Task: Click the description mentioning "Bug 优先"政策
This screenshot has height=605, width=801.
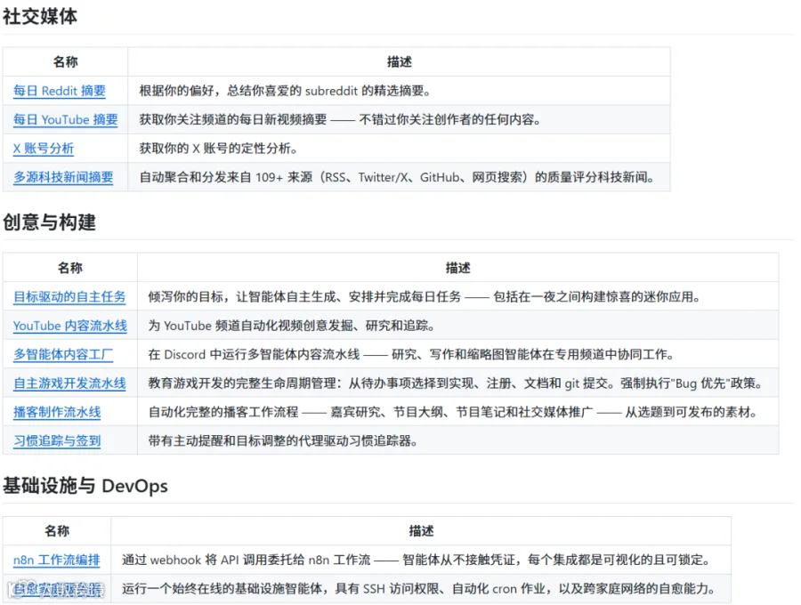Action: pyautogui.click(x=455, y=383)
